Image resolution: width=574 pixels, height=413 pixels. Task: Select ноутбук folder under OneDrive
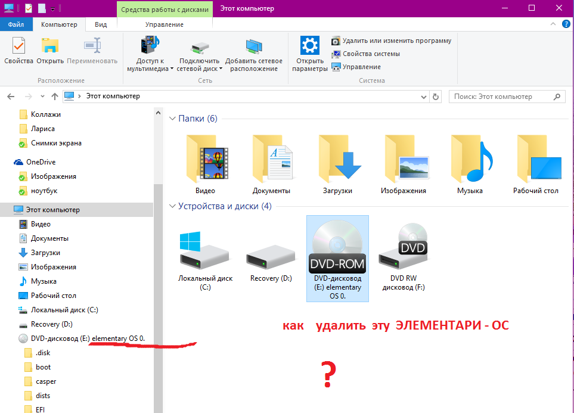coord(44,191)
